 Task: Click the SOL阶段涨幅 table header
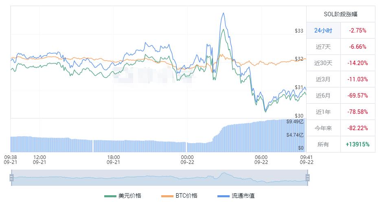point(340,14)
